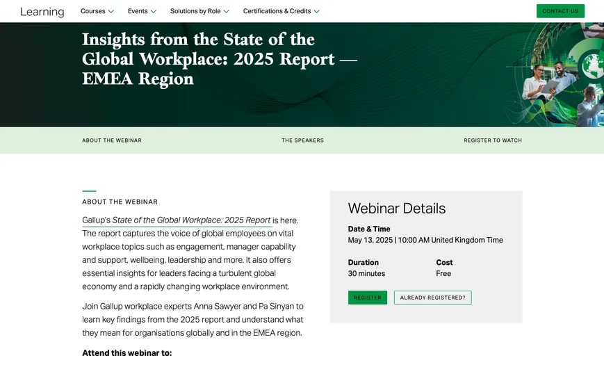604x365 pixels.
Task: Select the Already Registered? button
Action: (432, 298)
